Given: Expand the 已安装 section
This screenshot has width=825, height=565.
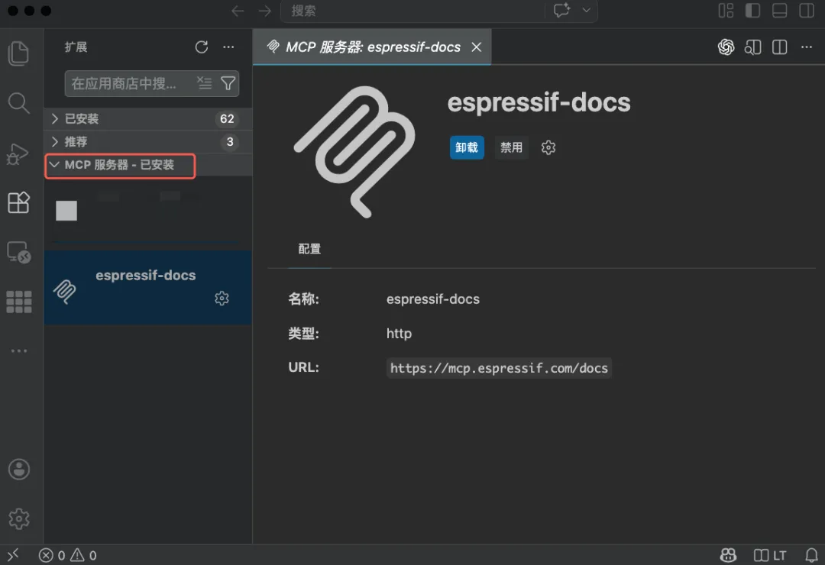Looking at the screenshot, I should pos(148,119).
